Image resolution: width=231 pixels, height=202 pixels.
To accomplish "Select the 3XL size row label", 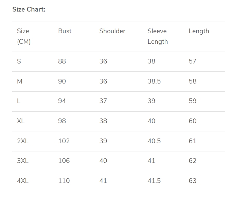I will coord(23,161).
